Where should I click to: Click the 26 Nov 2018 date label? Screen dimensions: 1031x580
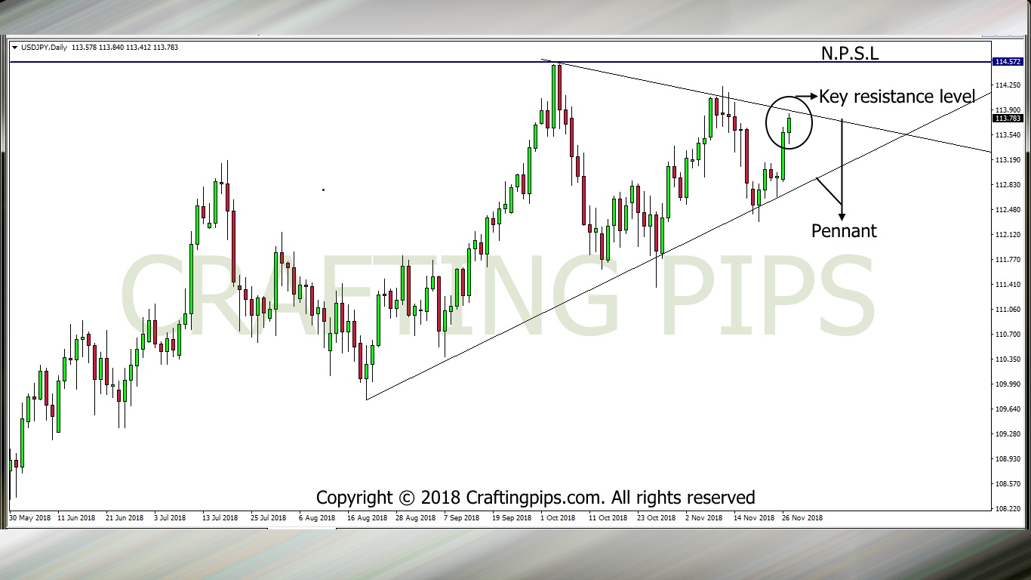tap(802, 518)
